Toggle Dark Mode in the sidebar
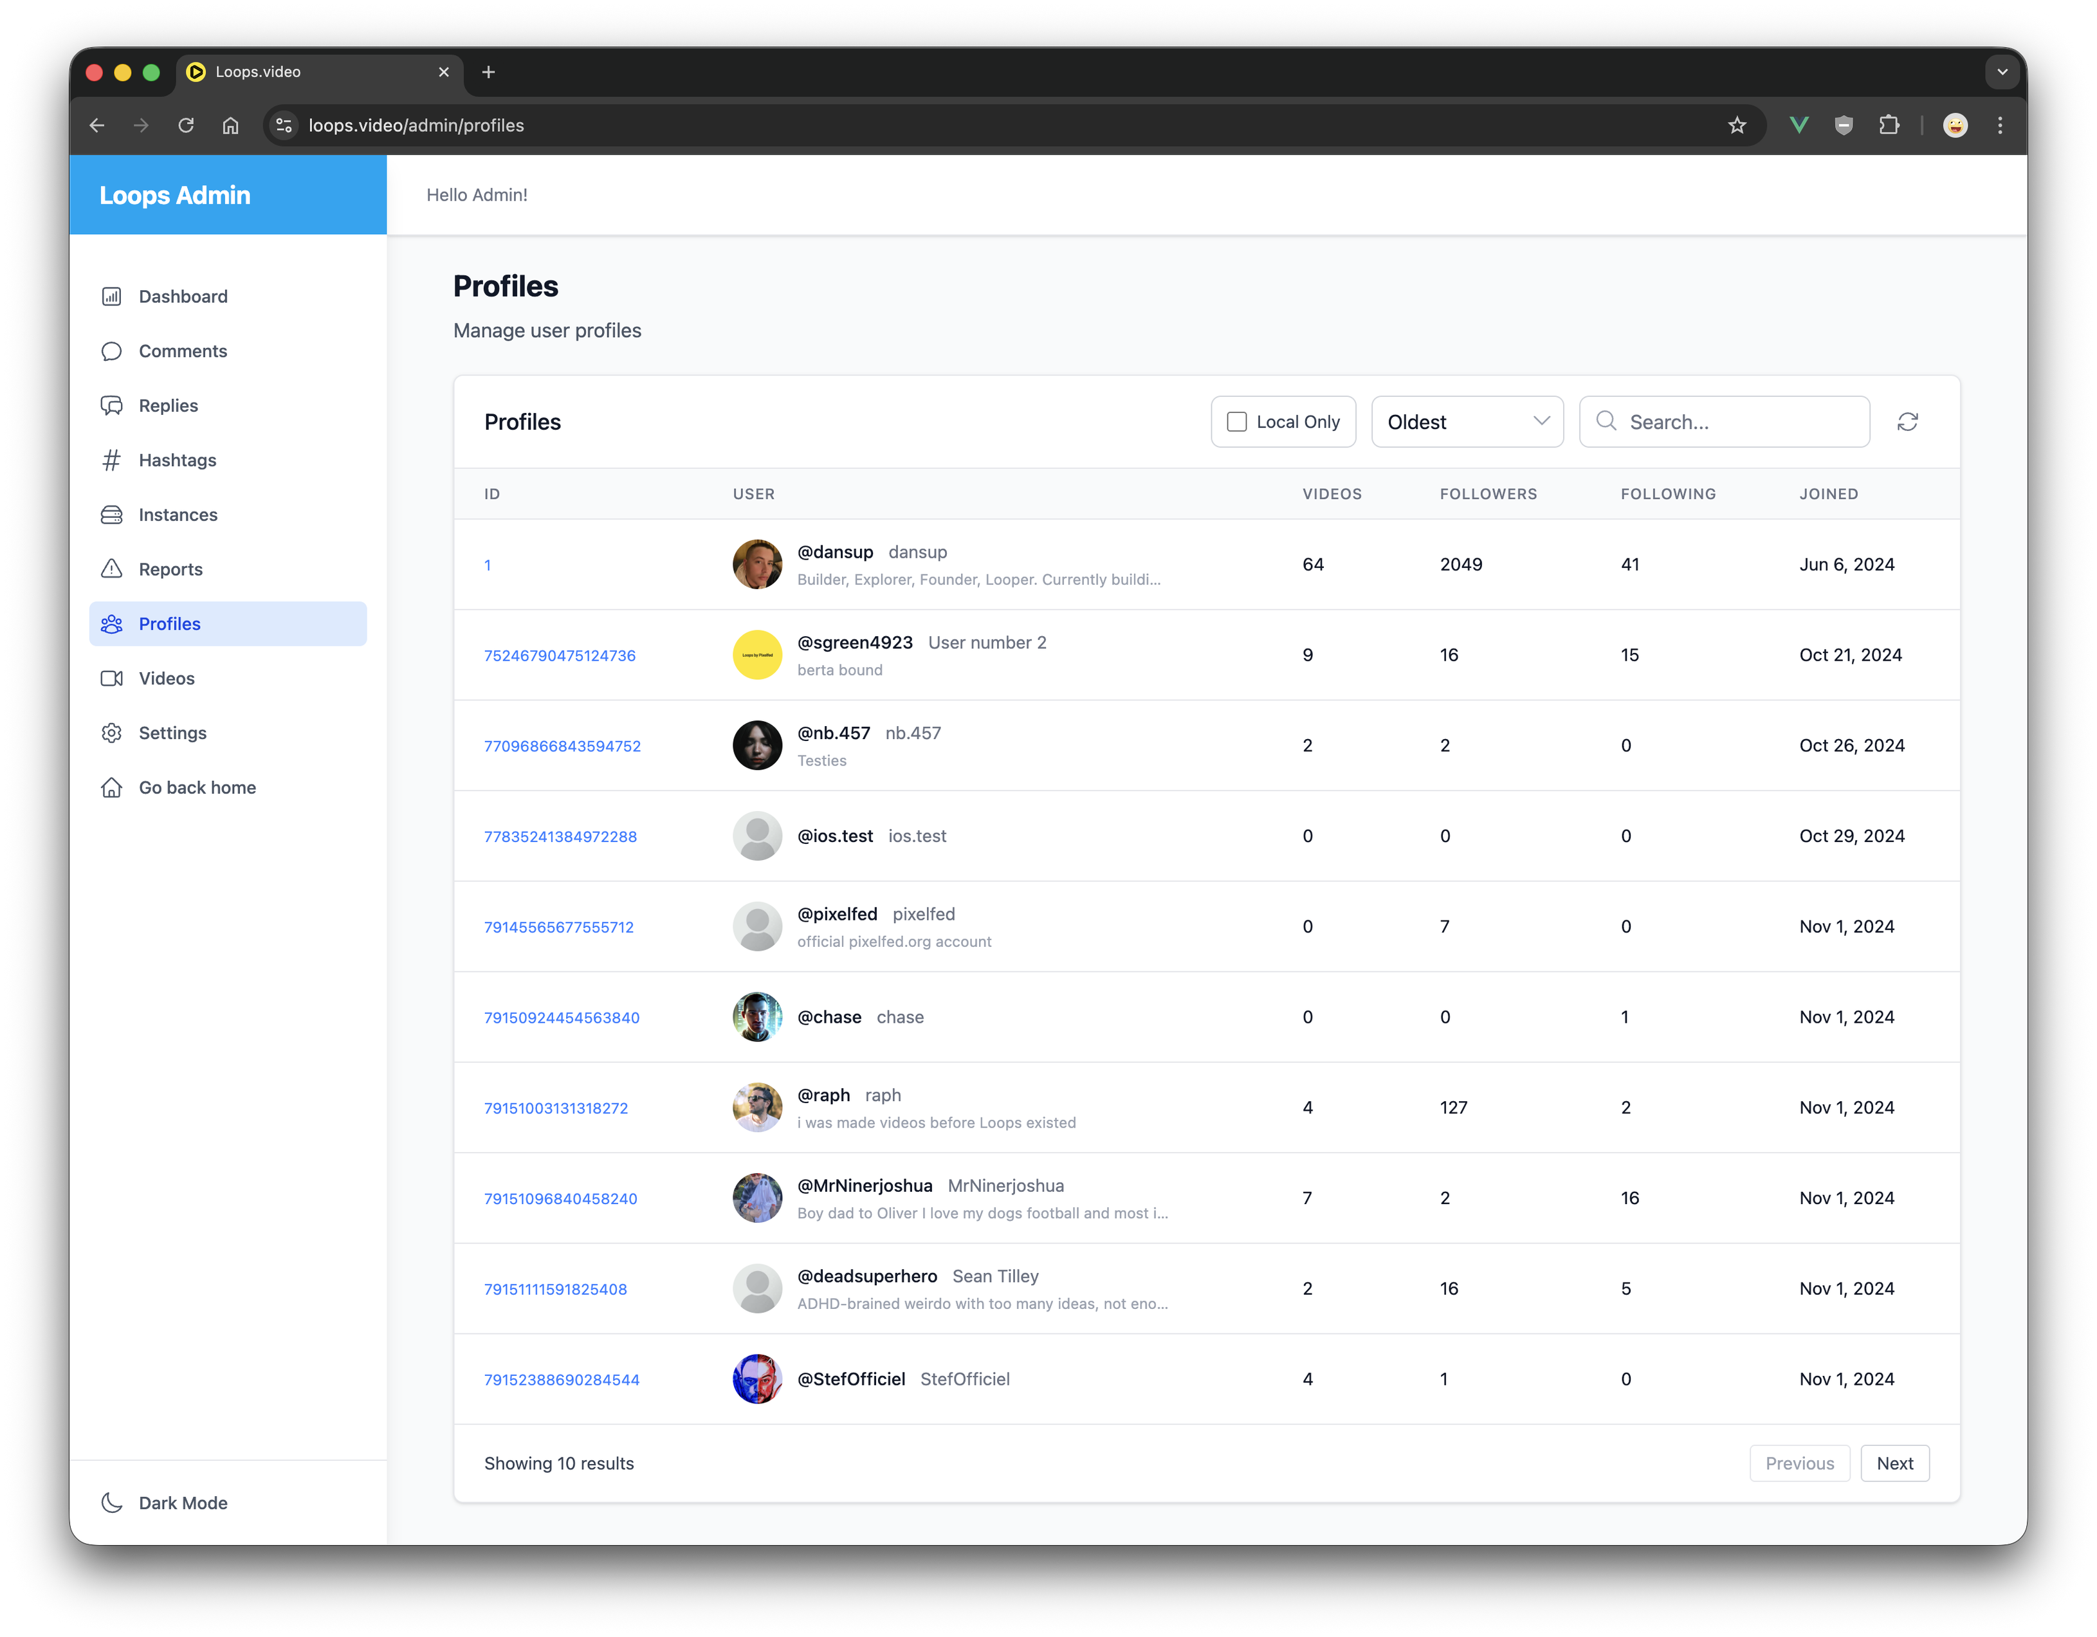 (183, 1504)
